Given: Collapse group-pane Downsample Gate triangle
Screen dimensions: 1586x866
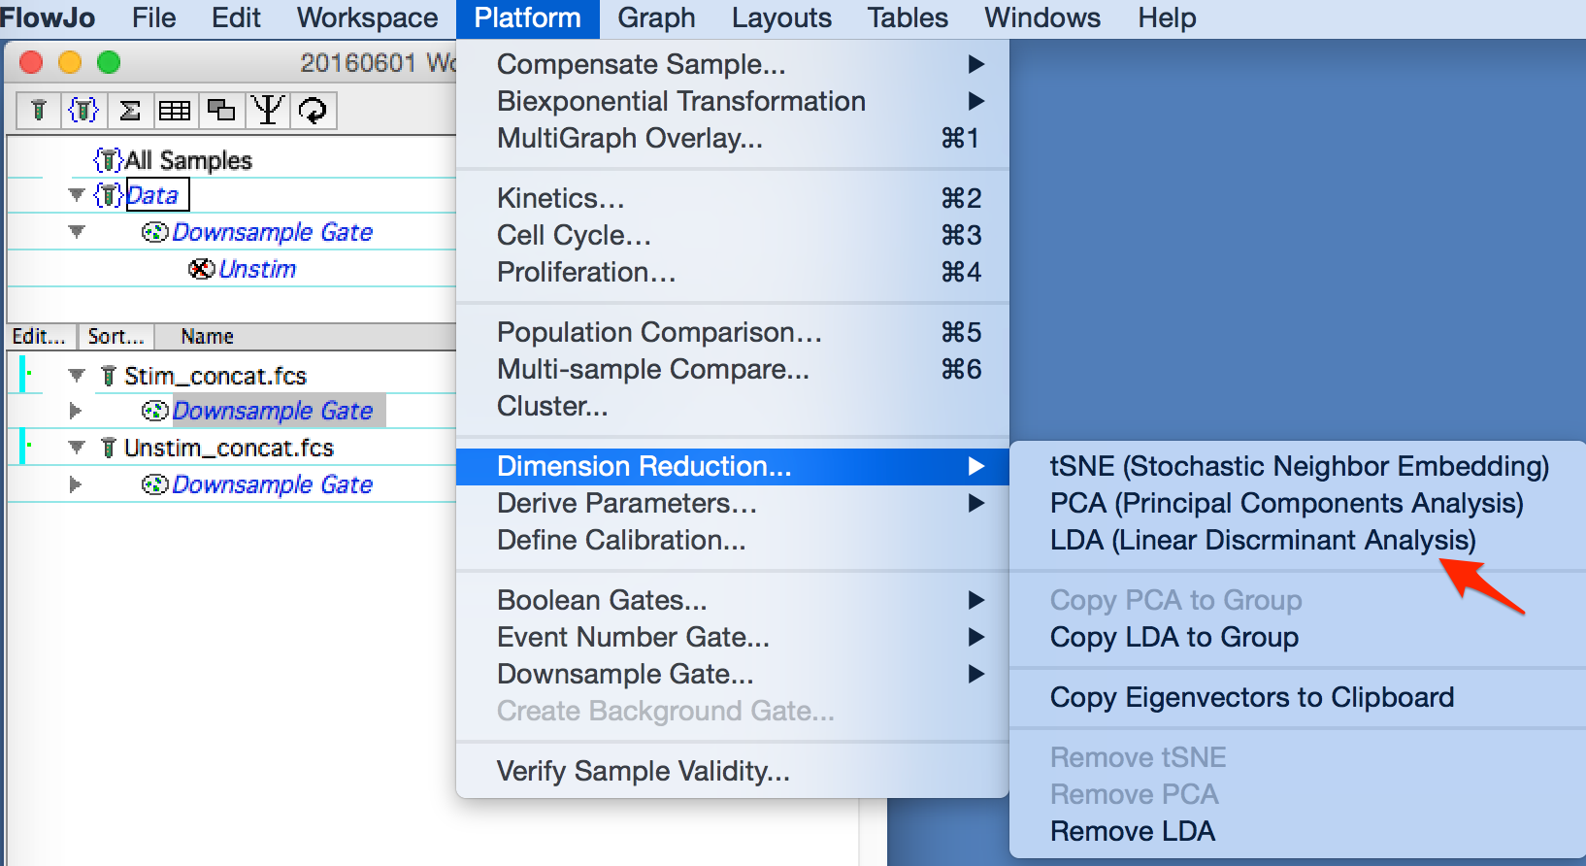Looking at the screenshot, I should (x=77, y=232).
